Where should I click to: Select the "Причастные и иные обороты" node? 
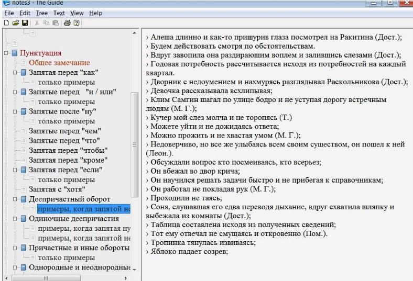[79, 248]
